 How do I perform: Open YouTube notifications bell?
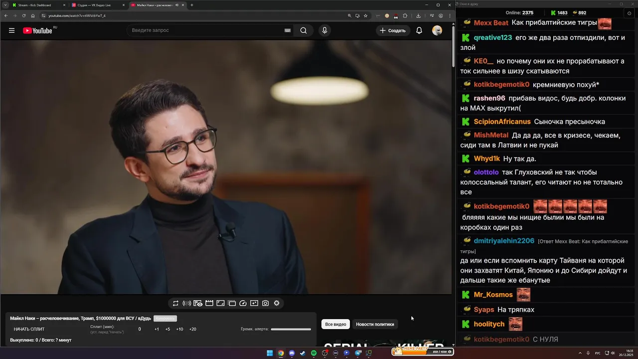[419, 30]
